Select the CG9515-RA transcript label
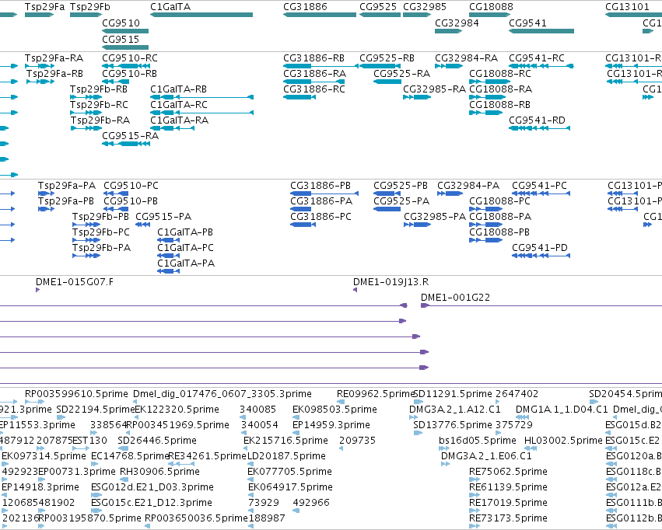 (131, 136)
